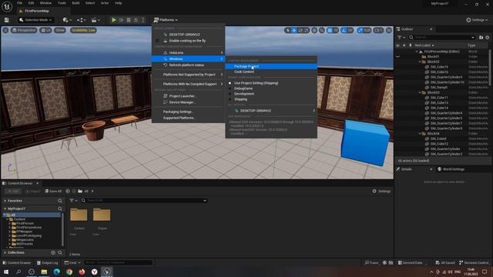The height and width of the screenshot is (277, 493).
Task: Search MyProject7 sources with magnifier icon
Action: click(60, 209)
